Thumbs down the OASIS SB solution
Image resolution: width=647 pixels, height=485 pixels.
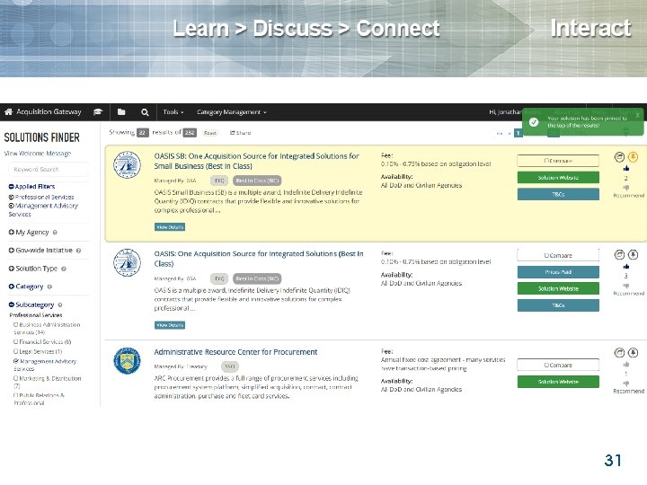point(626,188)
